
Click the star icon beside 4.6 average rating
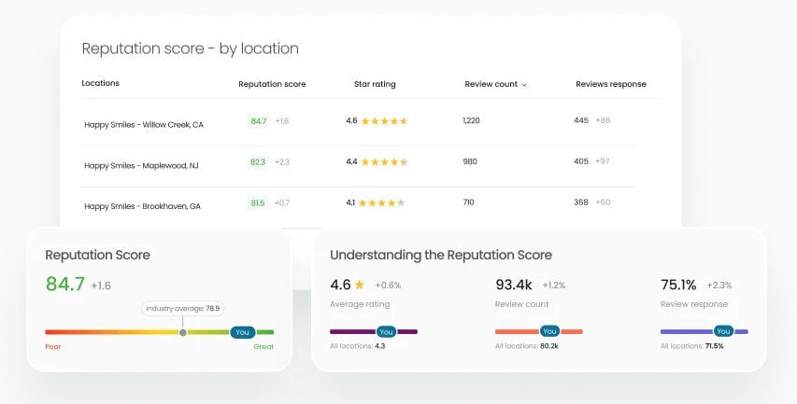[x=360, y=285]
